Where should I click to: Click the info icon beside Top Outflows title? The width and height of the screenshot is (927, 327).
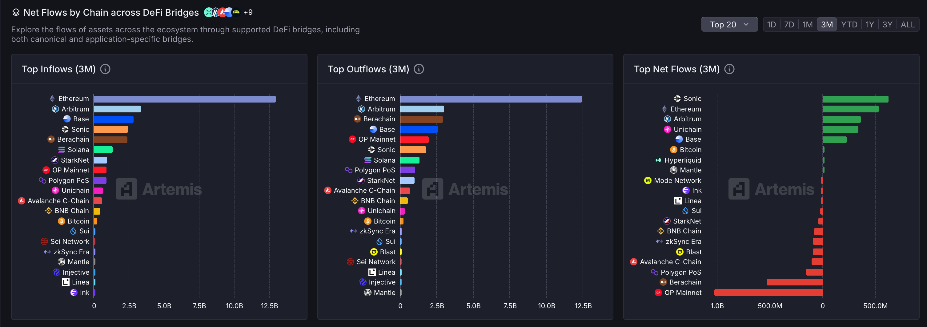pyautogui.click(x=419, y=69)
